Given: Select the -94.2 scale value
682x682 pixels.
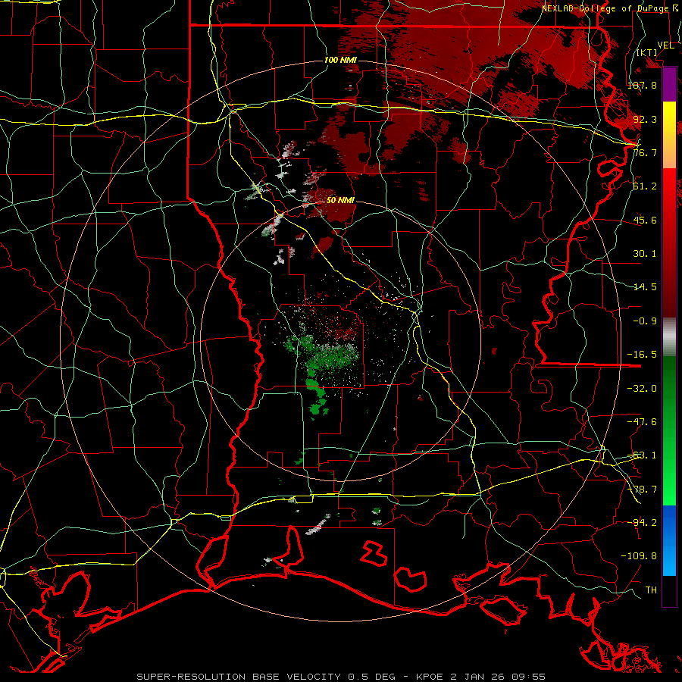Looking at the screenshot, I should [642, 522].
